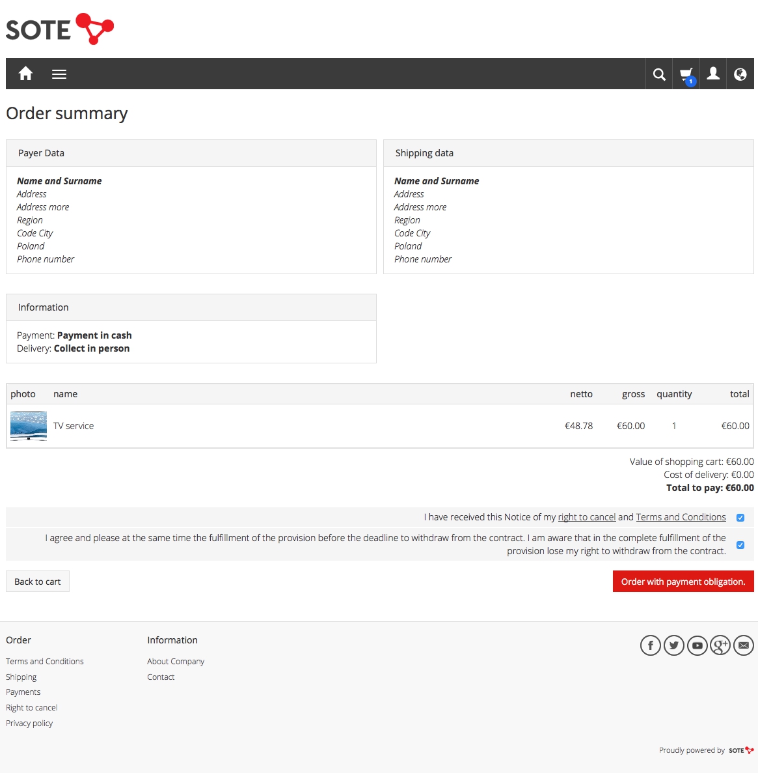Uncheck the right to cancel notice checkbox
Image resolution: width=758 pixels, height=773 pixels.
tap(740, 518)
